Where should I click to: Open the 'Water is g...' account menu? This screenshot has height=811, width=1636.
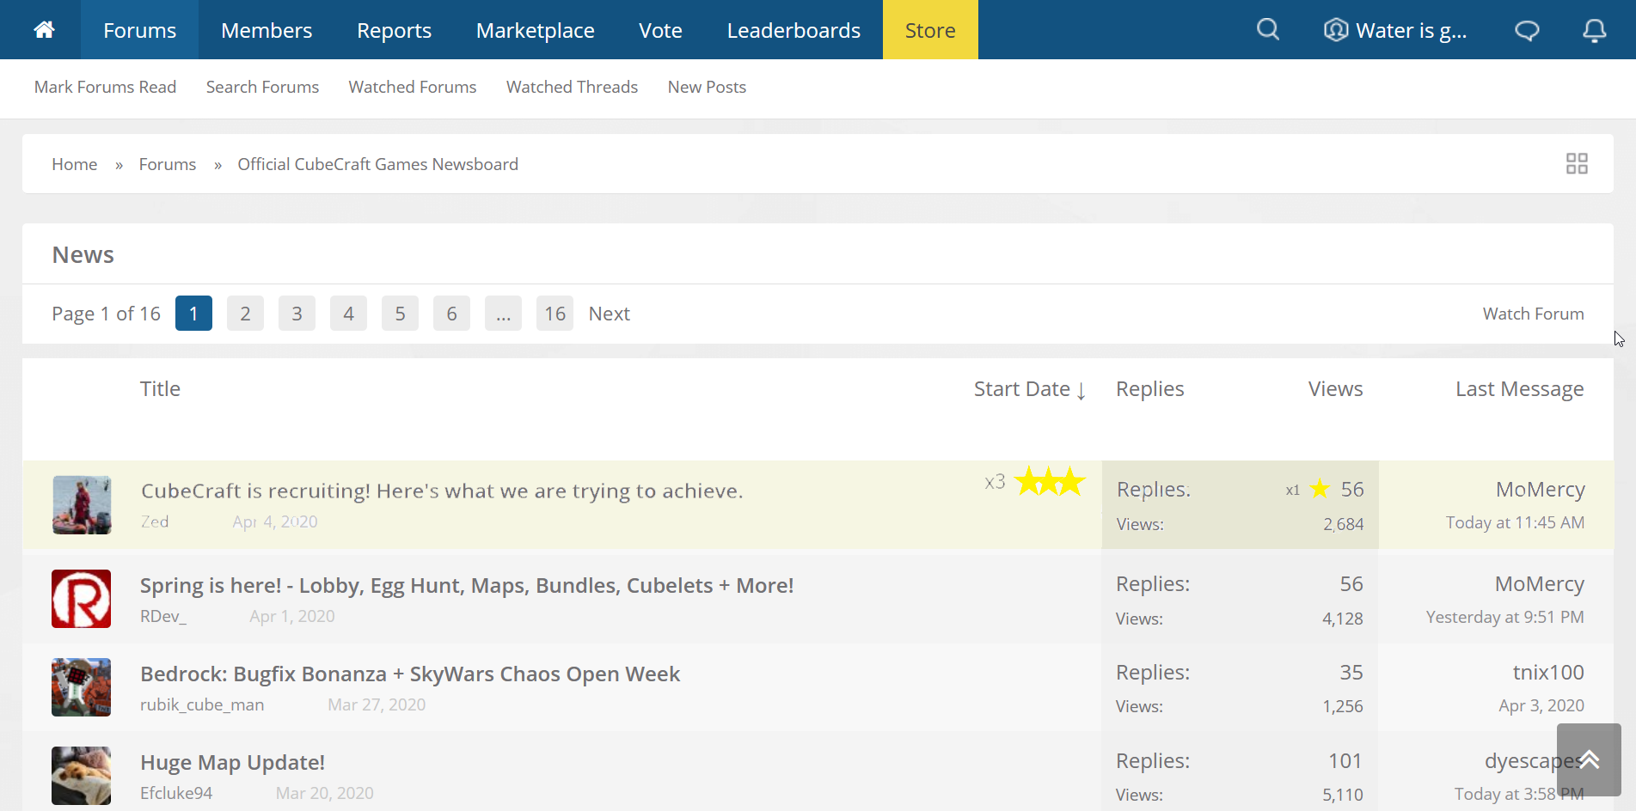pyautogui.click(x=1395, y=30)
